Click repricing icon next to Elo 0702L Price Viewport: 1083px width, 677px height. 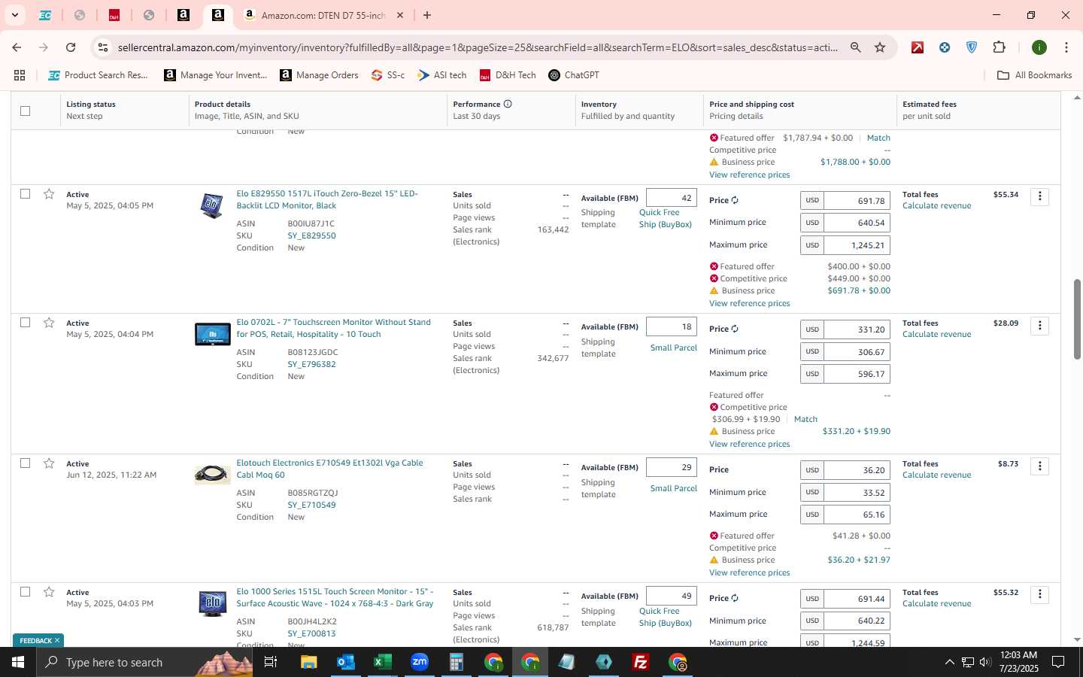[x=735, y=329]
